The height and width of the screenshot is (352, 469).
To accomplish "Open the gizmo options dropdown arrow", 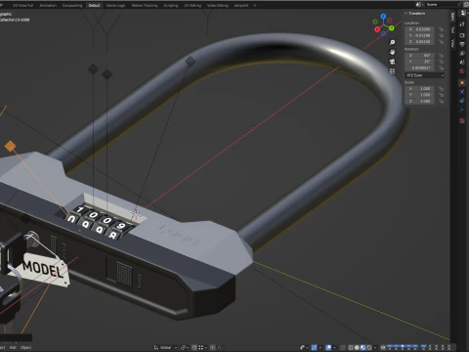I will point(320,347).
